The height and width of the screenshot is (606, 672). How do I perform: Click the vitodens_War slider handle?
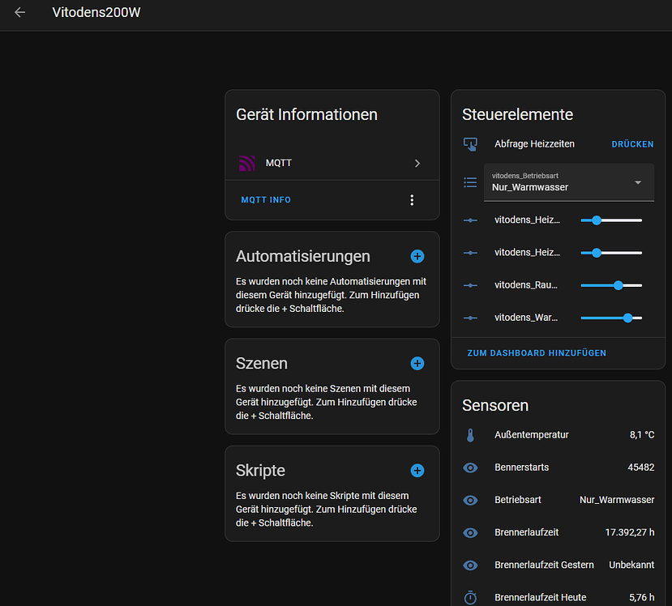627,318
